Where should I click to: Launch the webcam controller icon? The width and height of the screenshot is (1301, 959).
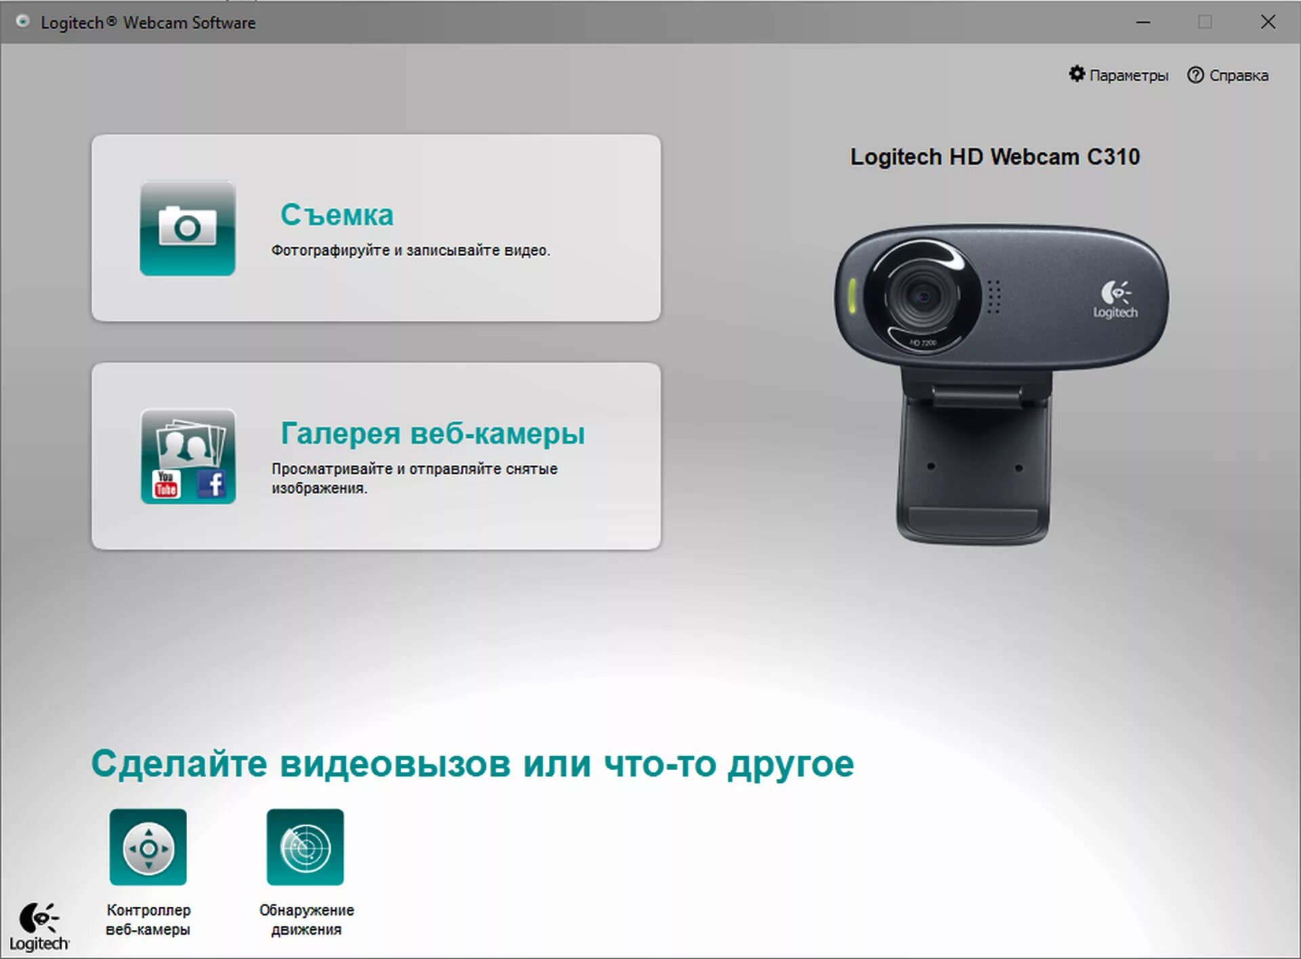tap(148, 847)
